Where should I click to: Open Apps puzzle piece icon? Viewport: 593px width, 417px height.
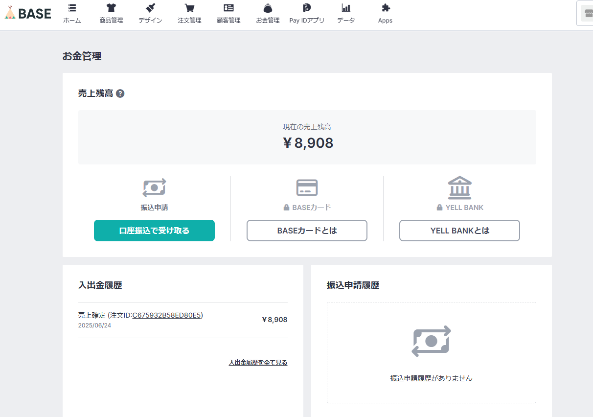point(386,8)
